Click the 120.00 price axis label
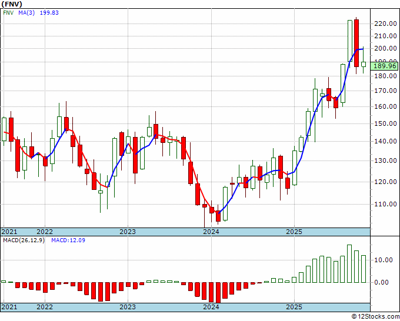The image size is (400, 321). (385, 182)
